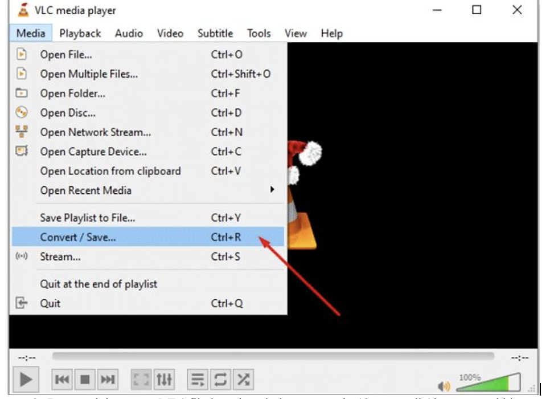Stop playback with the stop button

pyautogui.click(x=85, y=379)
